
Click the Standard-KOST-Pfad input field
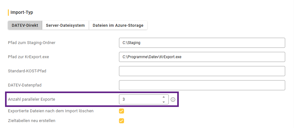202,71
